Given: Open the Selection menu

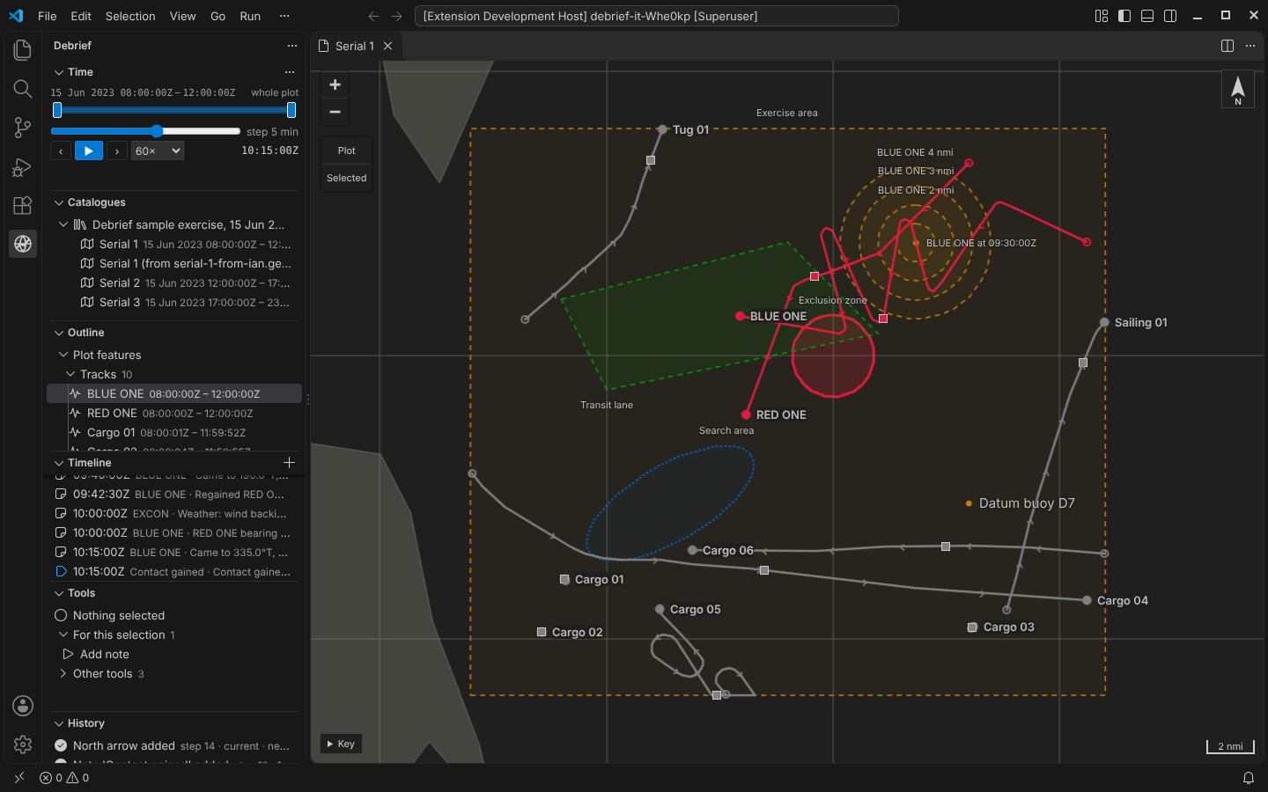Looking at the screenshot, I should coord(130,16).
